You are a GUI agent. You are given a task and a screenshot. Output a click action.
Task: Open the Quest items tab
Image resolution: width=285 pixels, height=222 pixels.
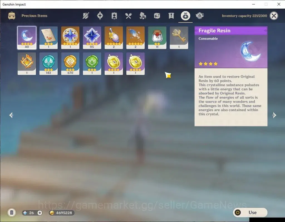[171, 16]
